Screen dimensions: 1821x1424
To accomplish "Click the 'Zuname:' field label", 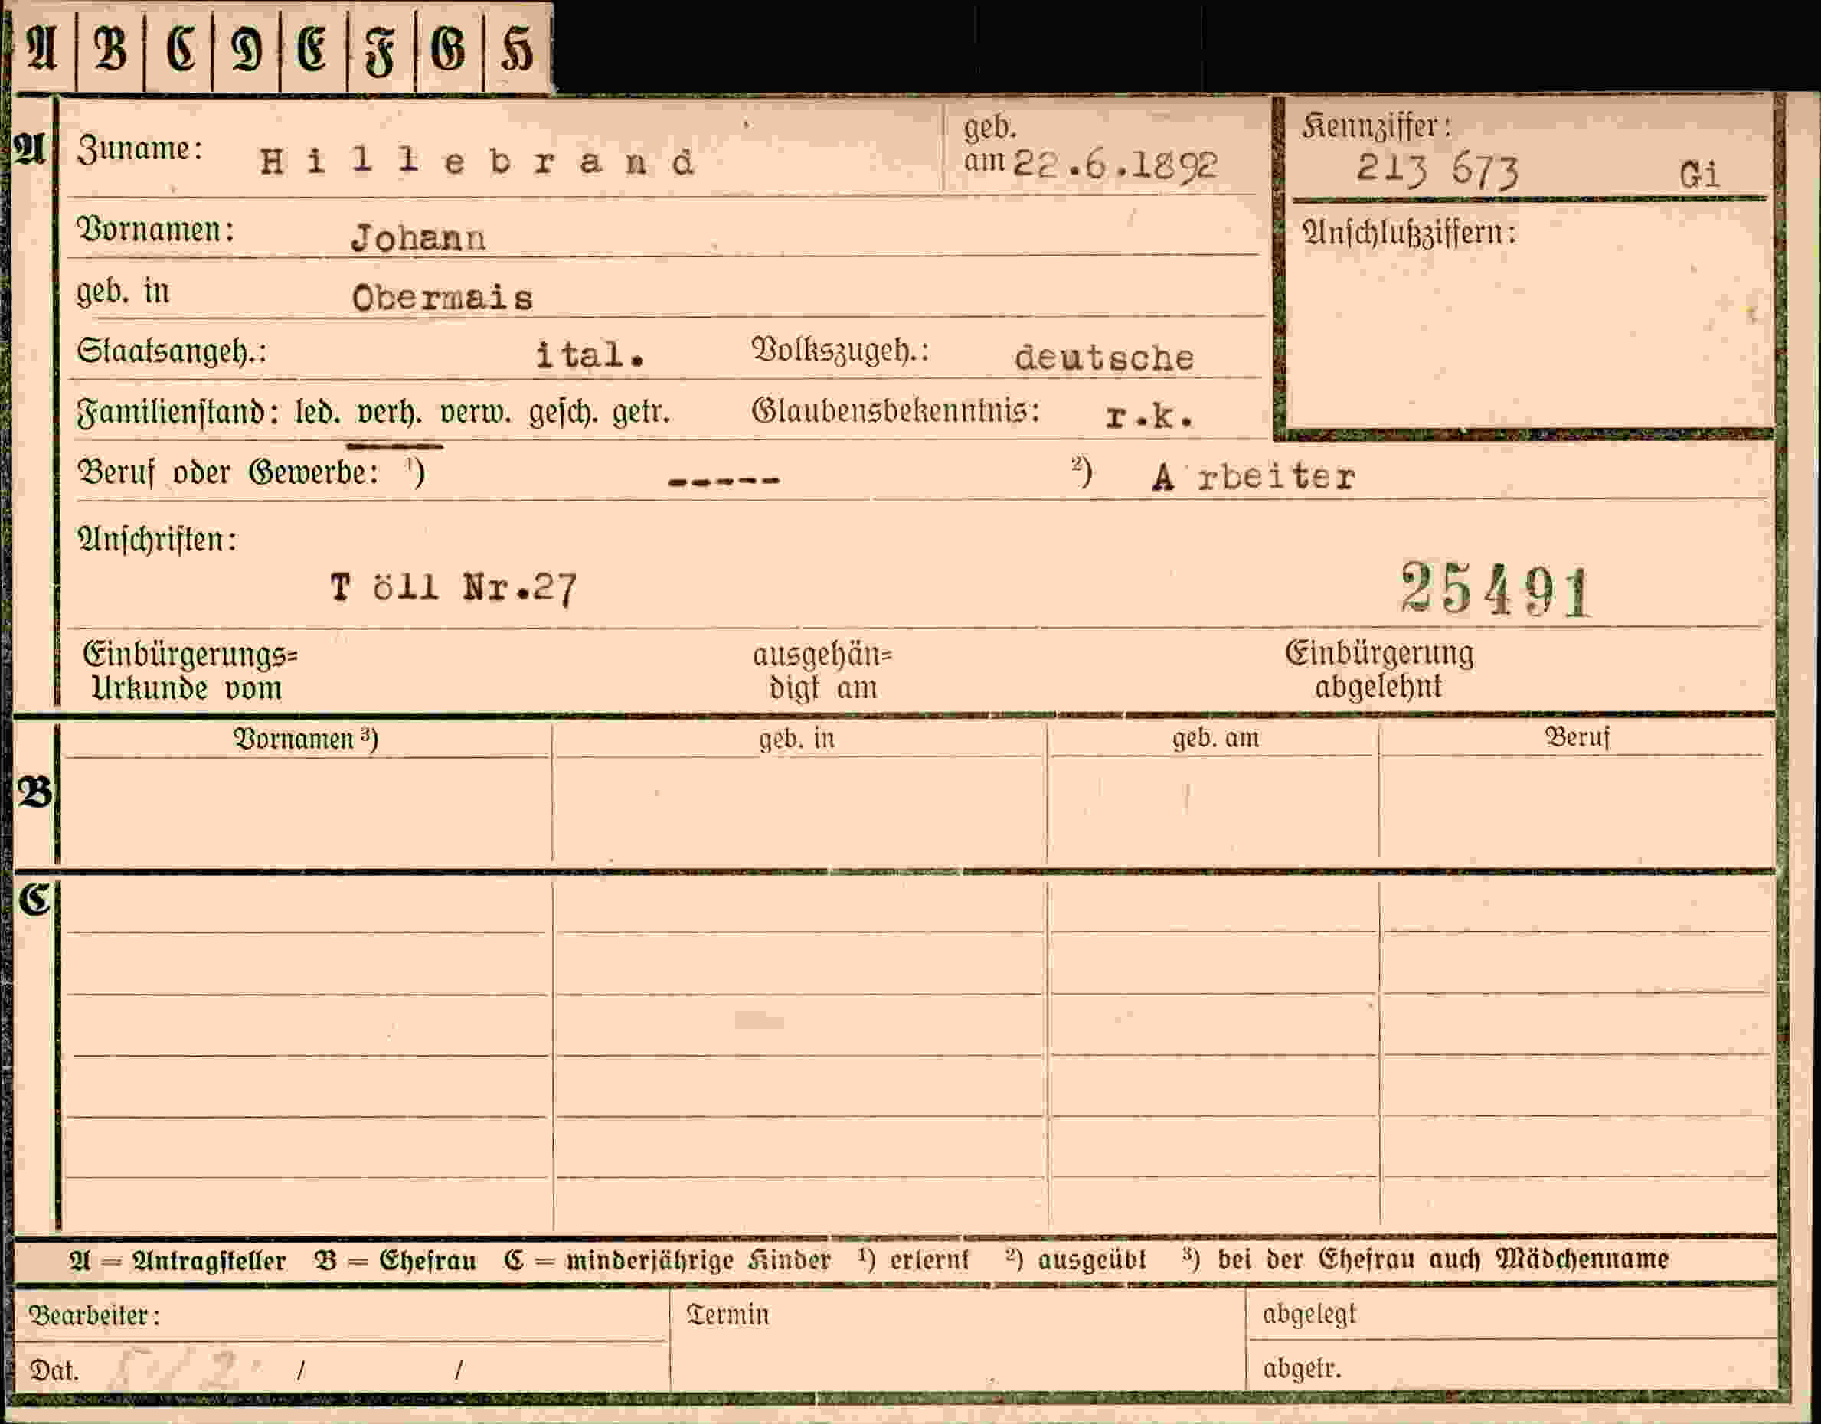I will point(140,149).
